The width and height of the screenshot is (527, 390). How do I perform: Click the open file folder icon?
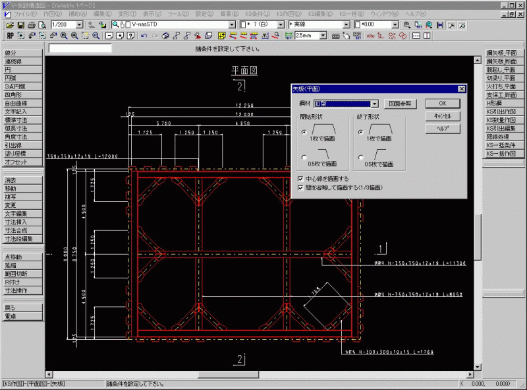(11, 25)
